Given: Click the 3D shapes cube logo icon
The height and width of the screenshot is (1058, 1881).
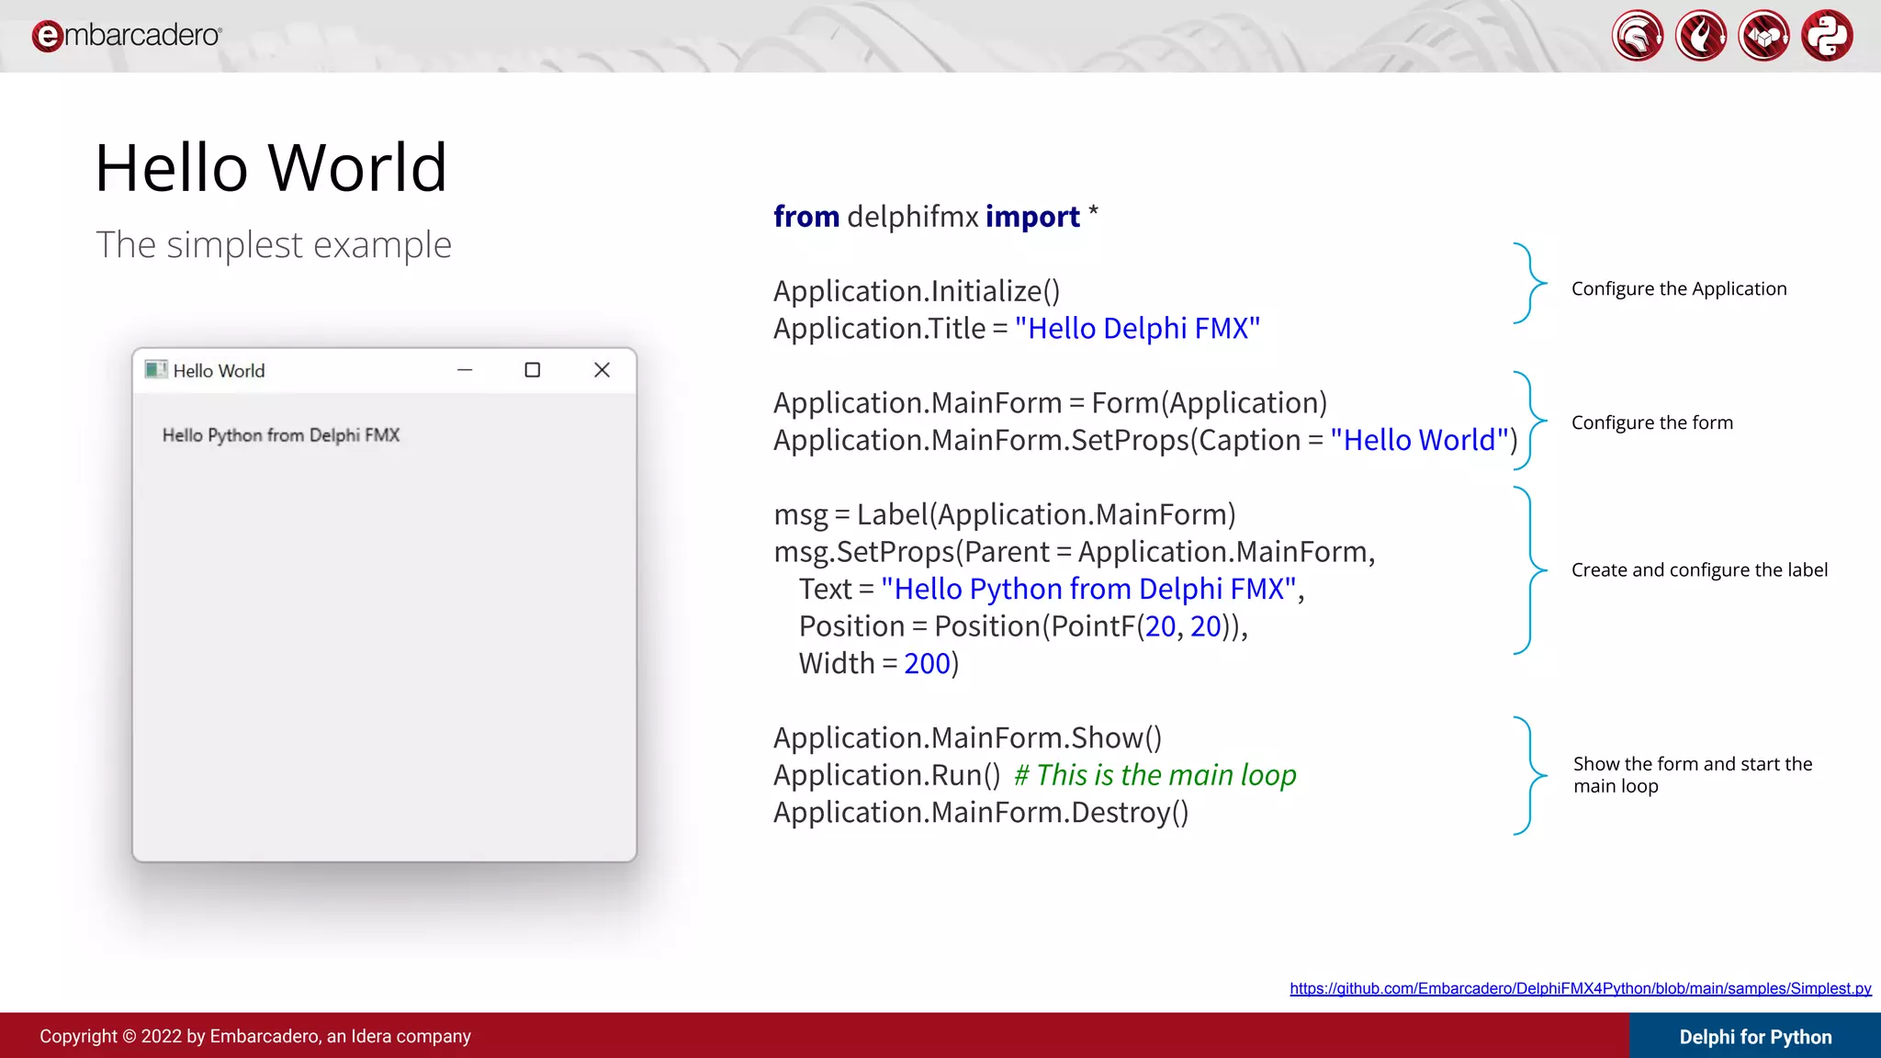Looking at the screenshot, I should tap(1763, 36).
